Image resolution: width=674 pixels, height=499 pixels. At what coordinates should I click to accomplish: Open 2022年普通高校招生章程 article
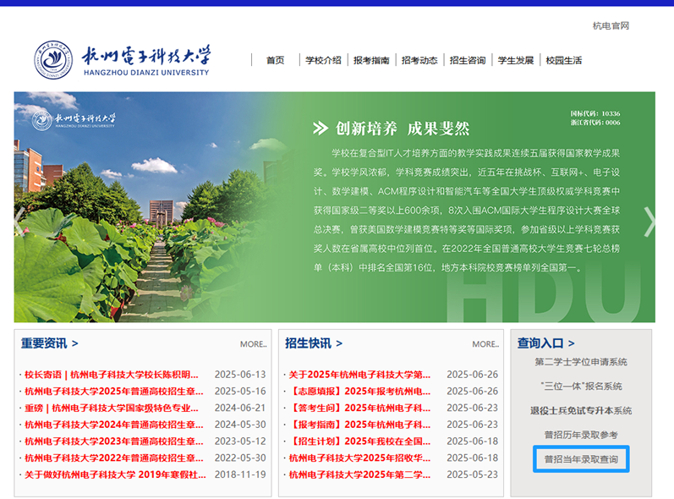(x=114, y=458)
